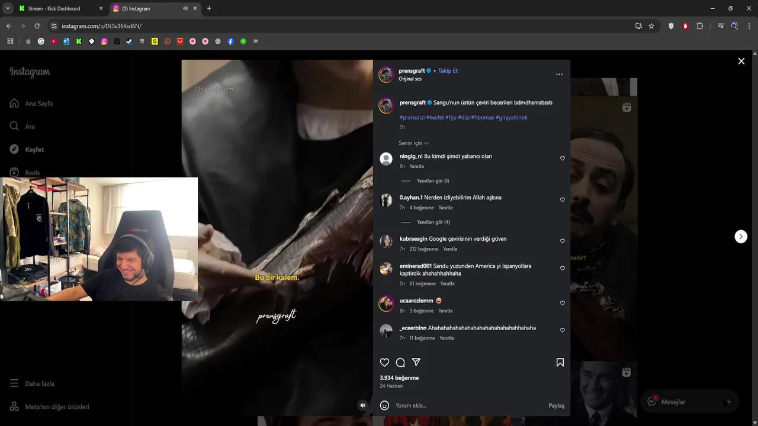Image resolution: width=758 pixels, height=426 pixels.
Task: Mute the video sound toggle
Action: click(x=363, y=405)
